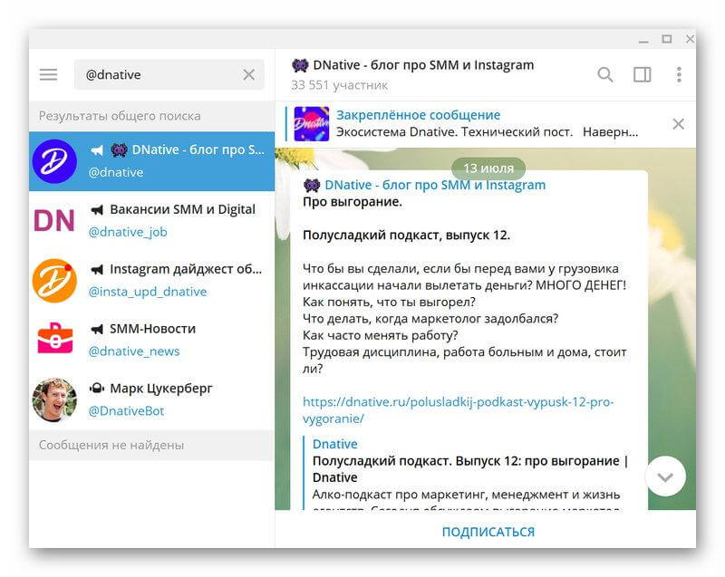
Task: Toggle the right info side panel icon
Action: pos(643,74)
